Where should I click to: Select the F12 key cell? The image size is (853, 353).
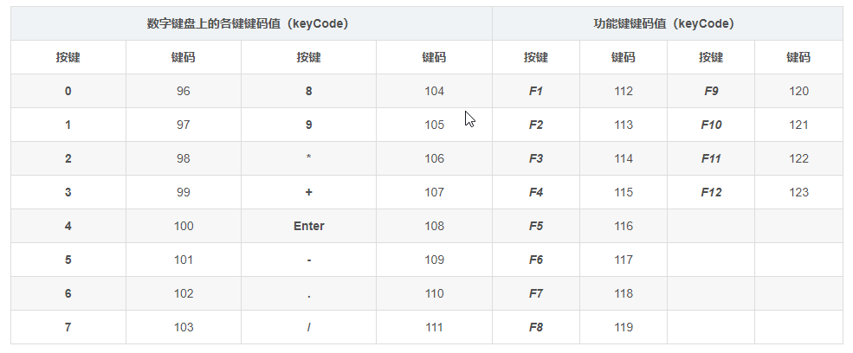(711, 192)
